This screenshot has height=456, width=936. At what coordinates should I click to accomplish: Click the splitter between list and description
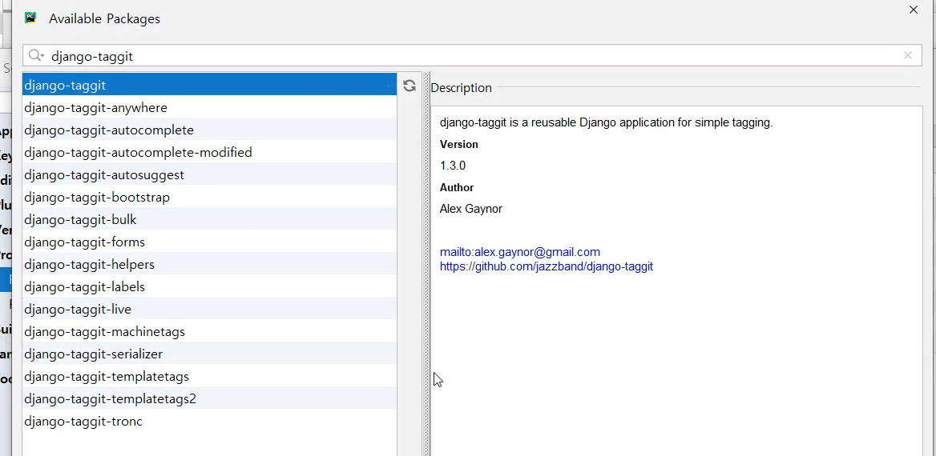427,263
